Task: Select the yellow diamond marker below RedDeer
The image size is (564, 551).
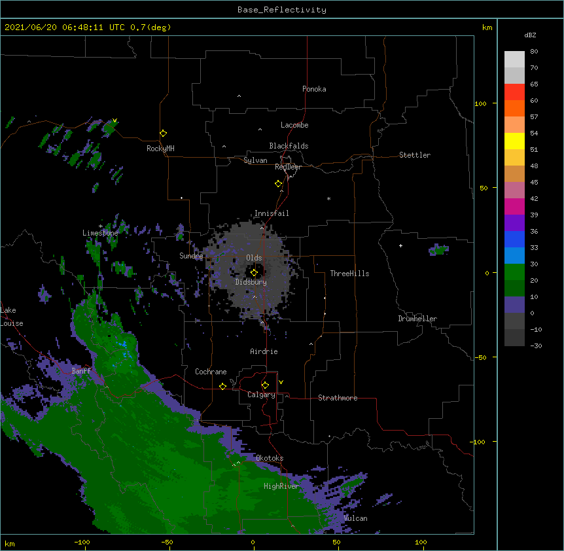Action: [x=278, y=183]
